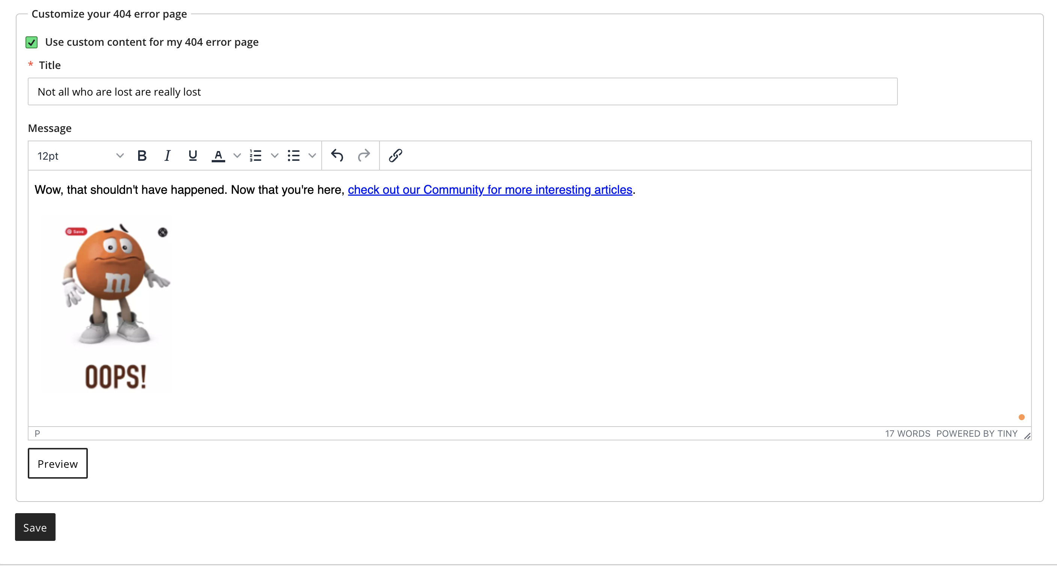Open the 12pt font size dropdown
This screenshot has height=566, width=1057.
80,156
